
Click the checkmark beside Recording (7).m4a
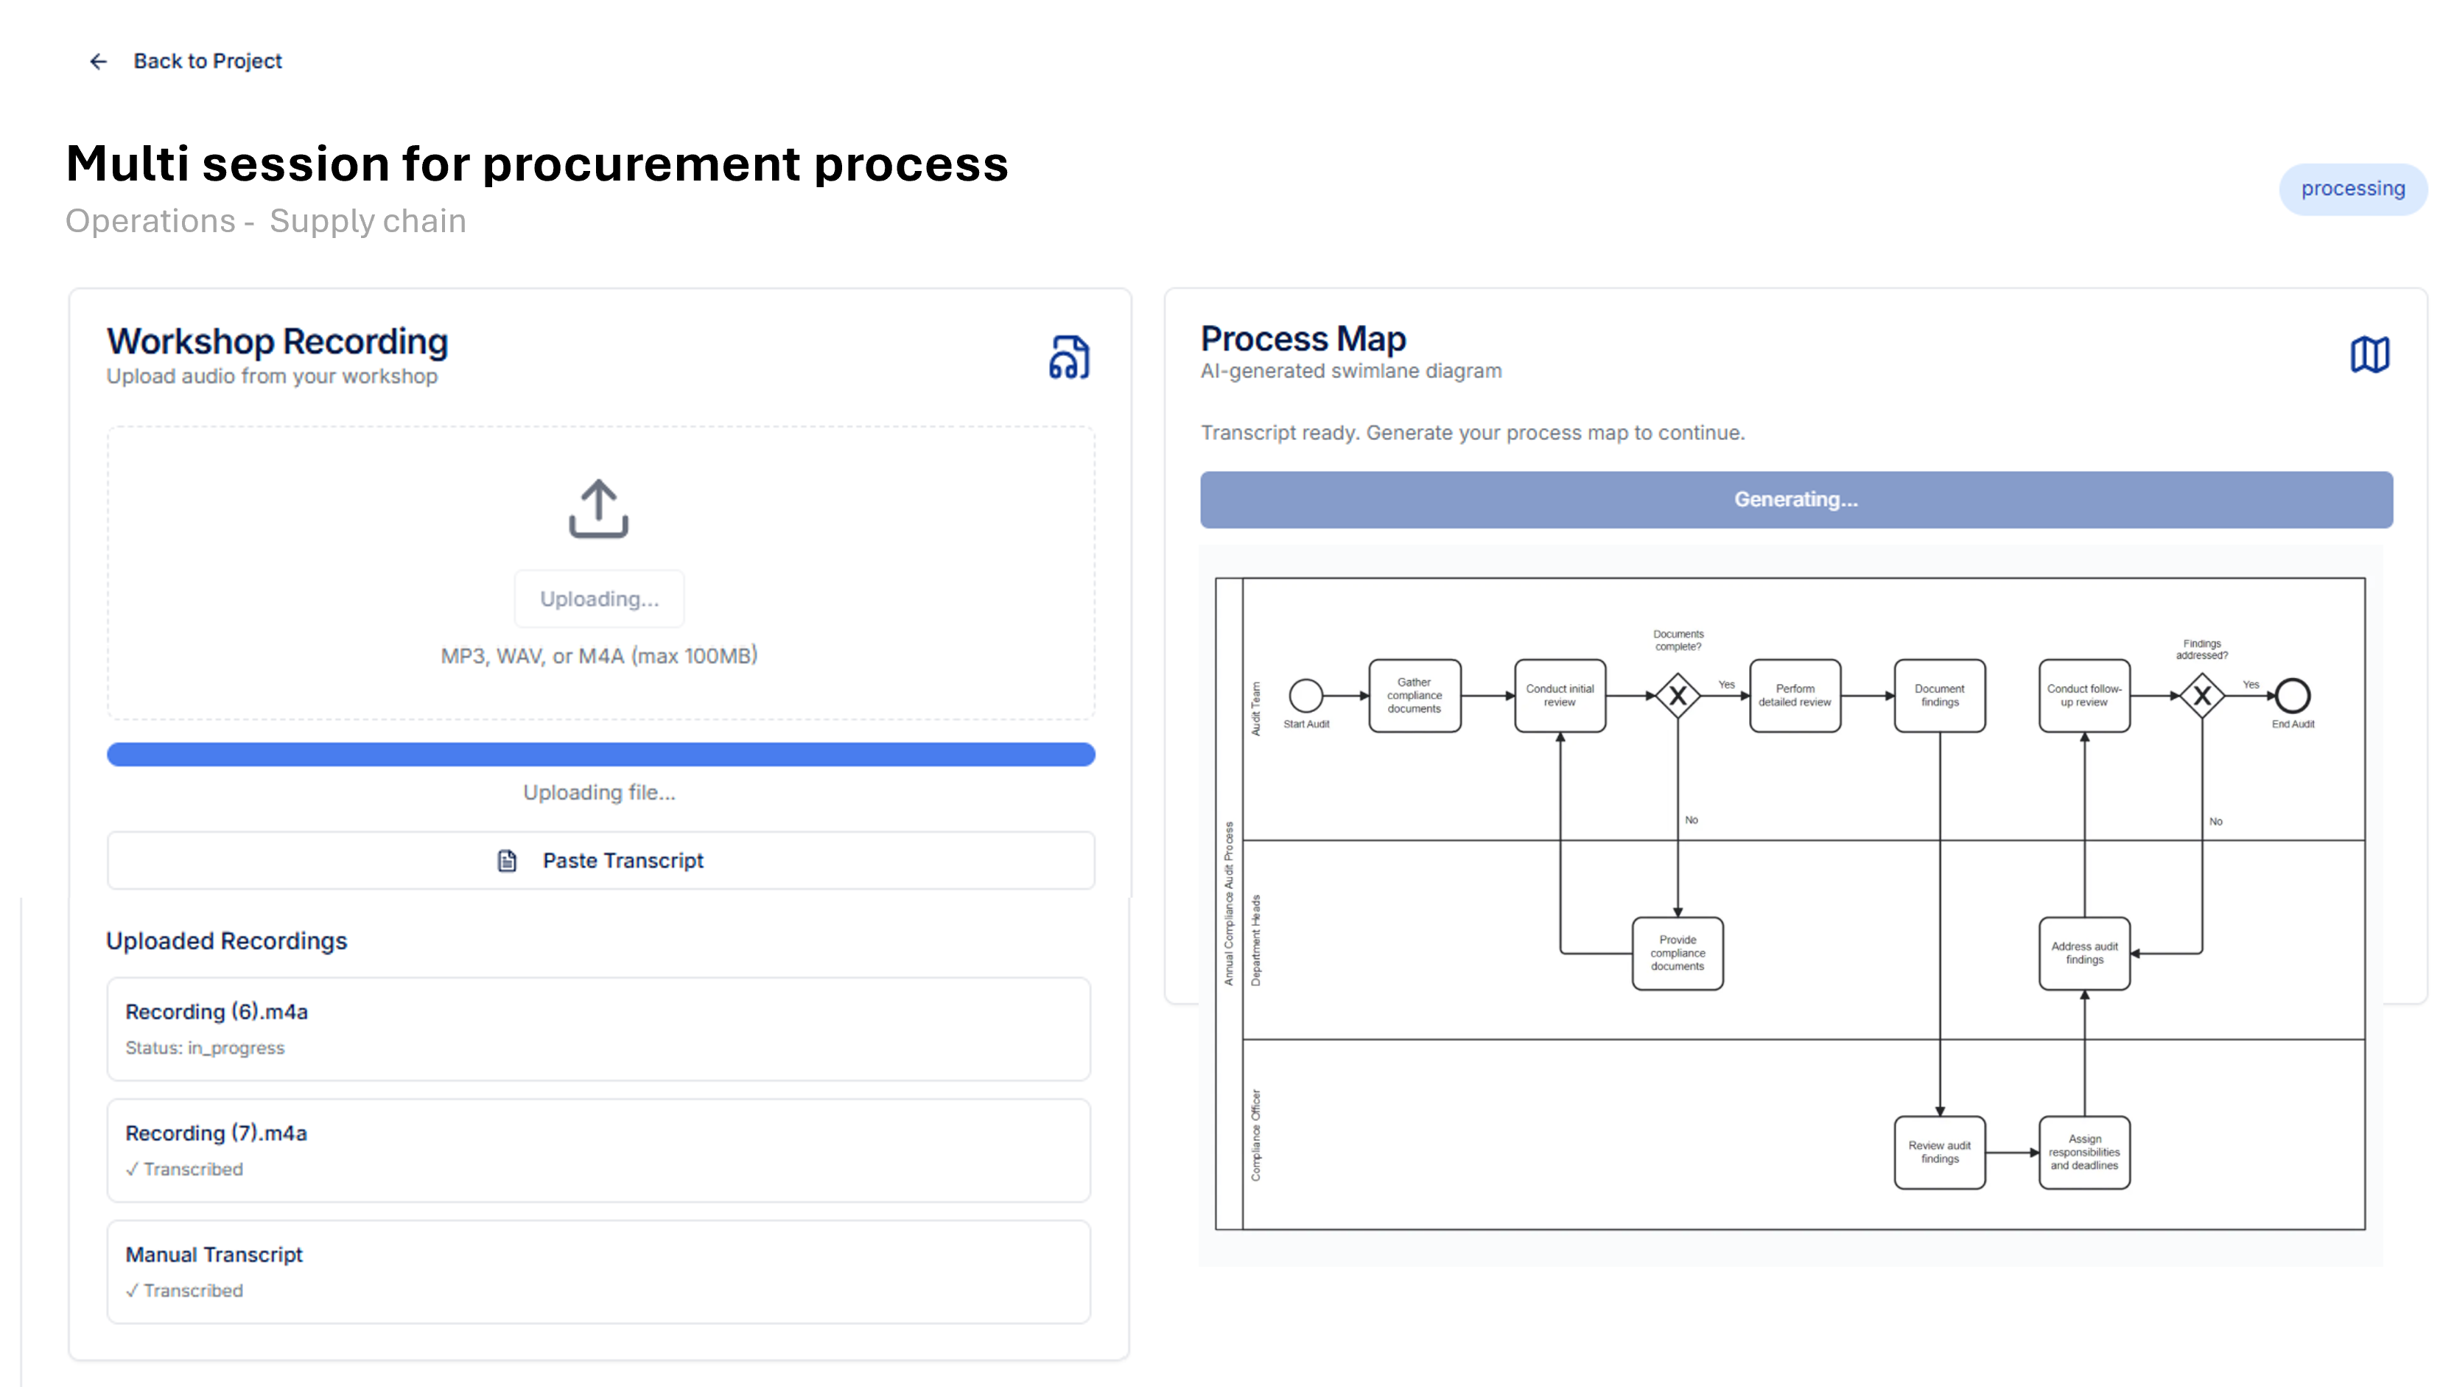tap(133, 1169)
